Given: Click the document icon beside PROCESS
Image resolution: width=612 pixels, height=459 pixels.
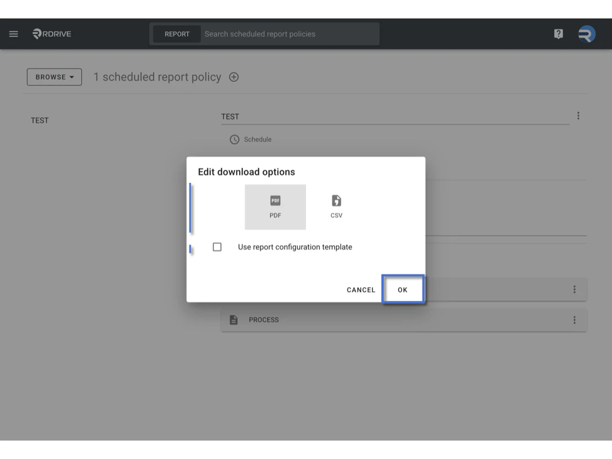Looking at the screenshot, I should click(x=233, y=320).
